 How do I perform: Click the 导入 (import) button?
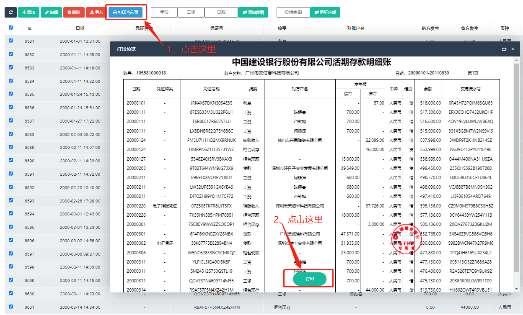[x=96, y=13]
